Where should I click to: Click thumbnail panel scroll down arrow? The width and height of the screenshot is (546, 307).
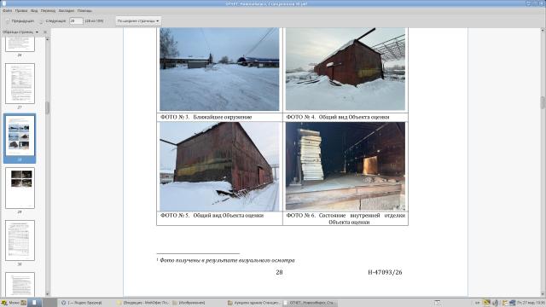[48, 294]
